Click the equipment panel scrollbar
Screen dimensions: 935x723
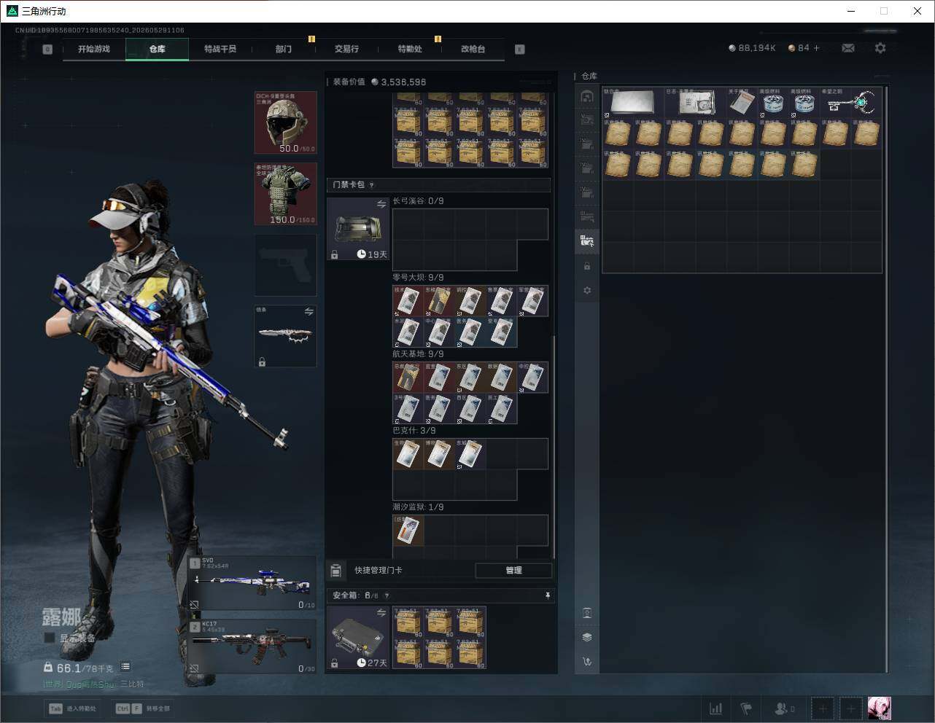[x=554, y=446]
